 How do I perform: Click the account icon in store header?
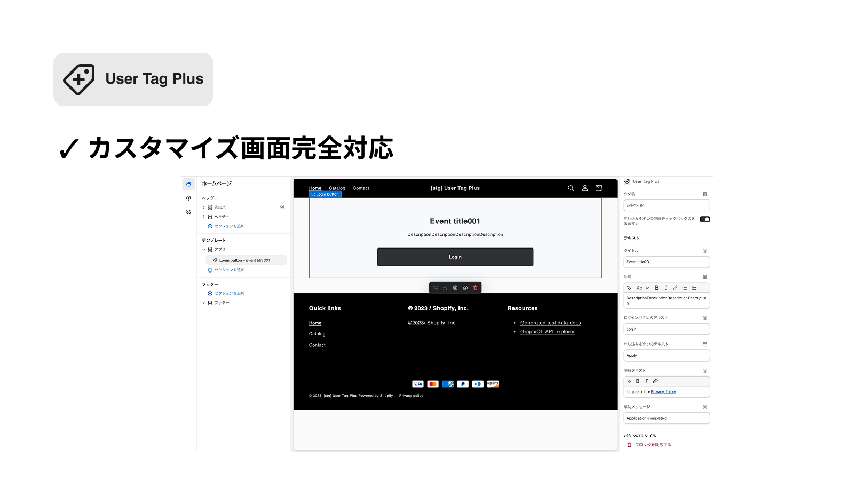coord(584,188)
